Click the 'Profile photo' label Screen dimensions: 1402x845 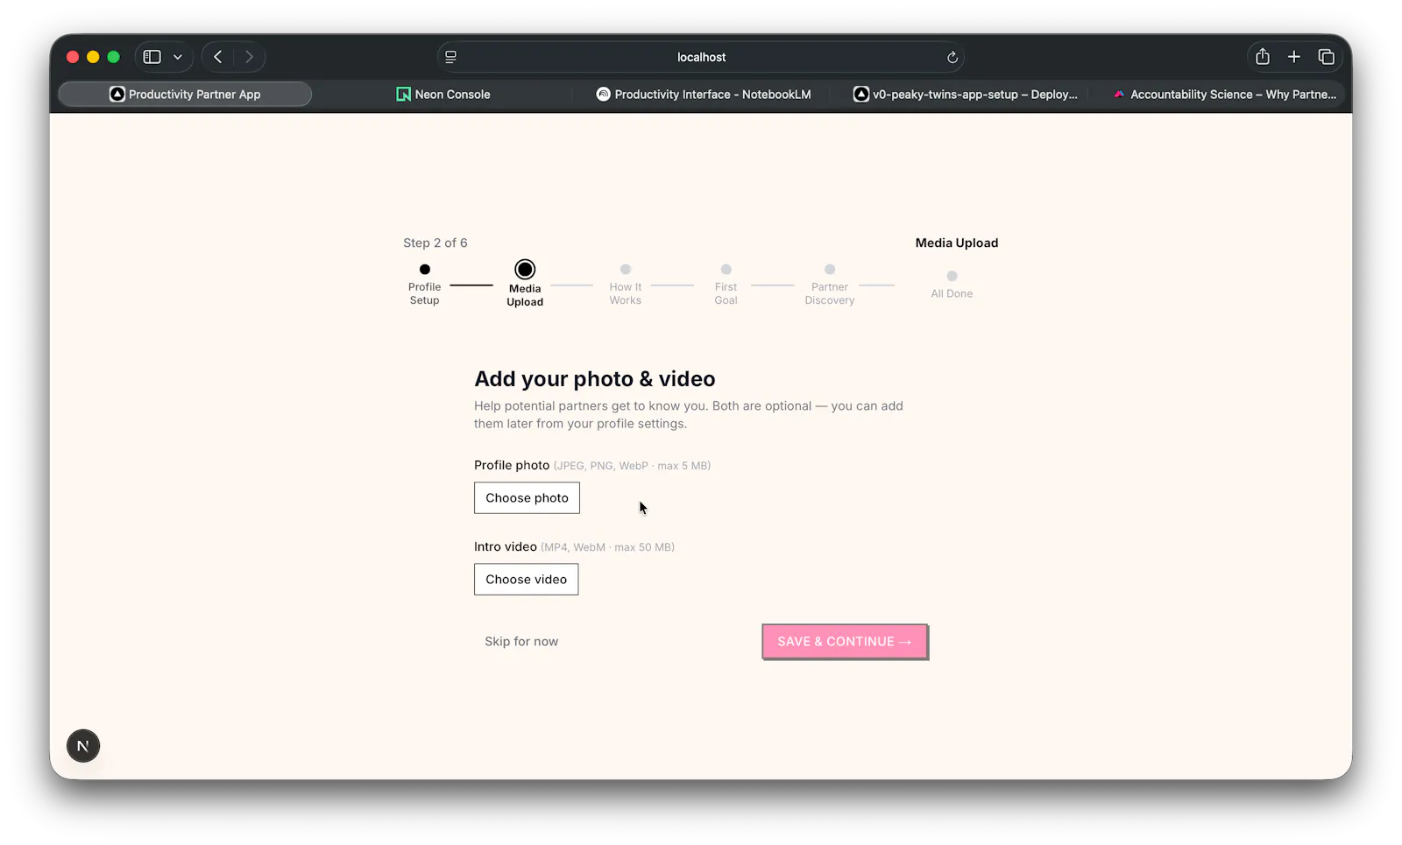(512, 466)
